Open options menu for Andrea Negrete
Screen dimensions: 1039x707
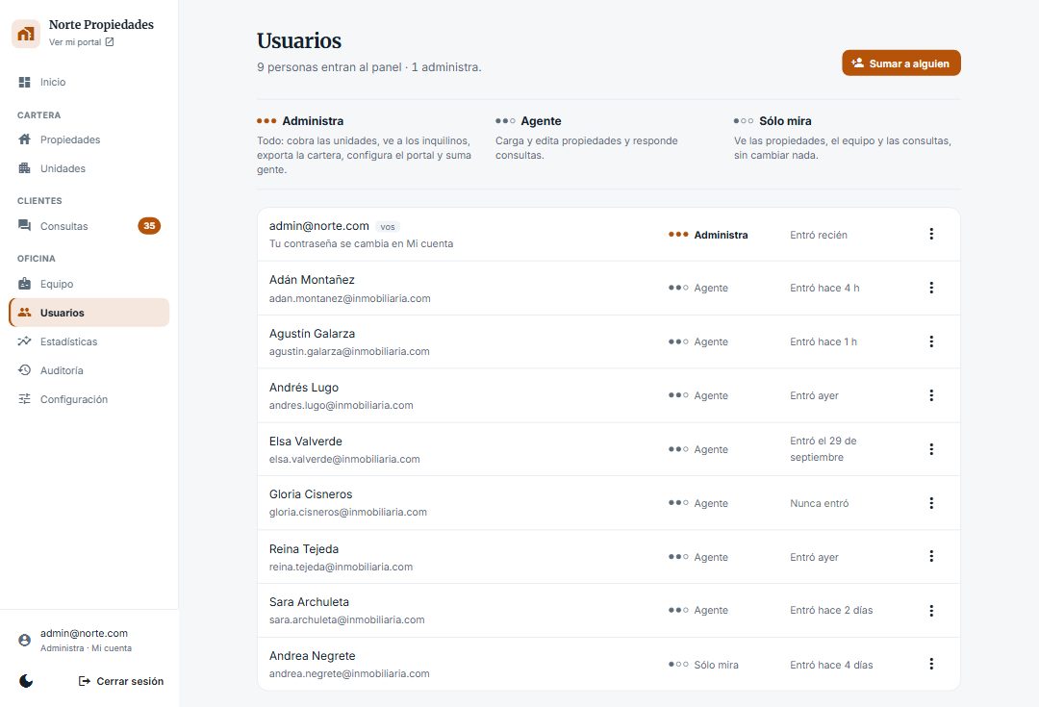931,664
